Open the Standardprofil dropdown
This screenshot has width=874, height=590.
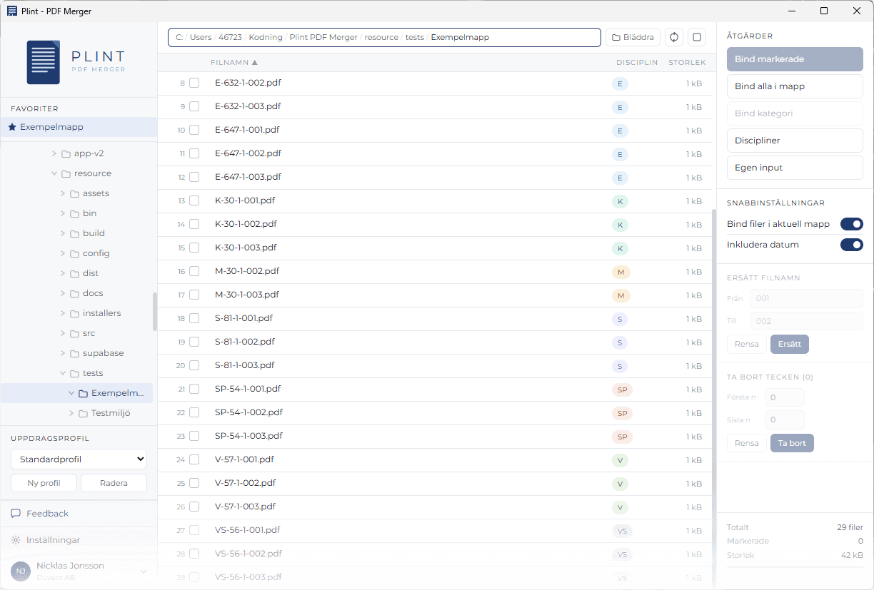point(79,459)
